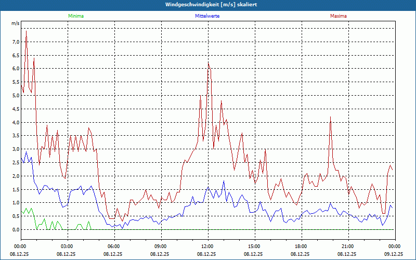Click the highest red peak above 7,0
The height and width of the screenshot is (260, 416).
26,31
